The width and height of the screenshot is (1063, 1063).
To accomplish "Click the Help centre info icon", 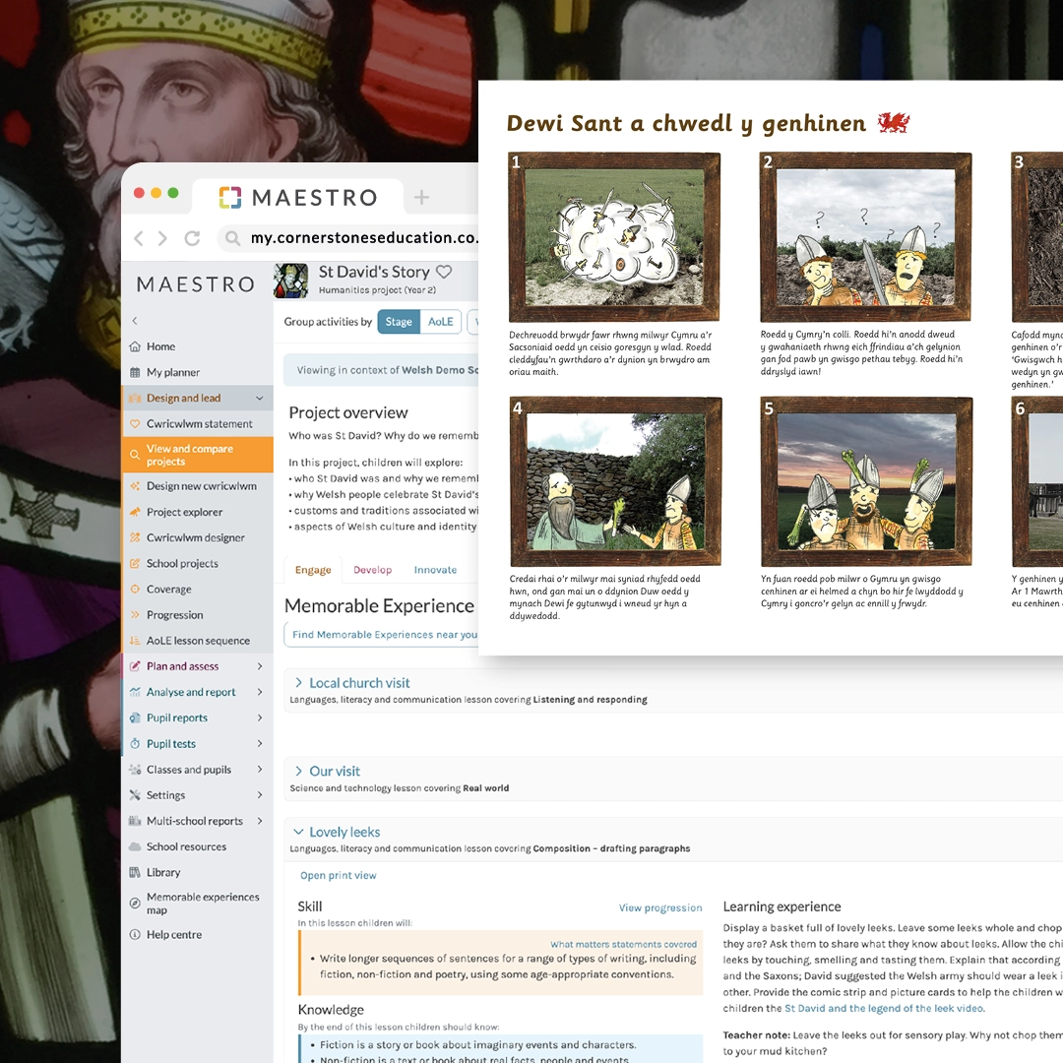I will pyautogui.click(x=135, y=935).
